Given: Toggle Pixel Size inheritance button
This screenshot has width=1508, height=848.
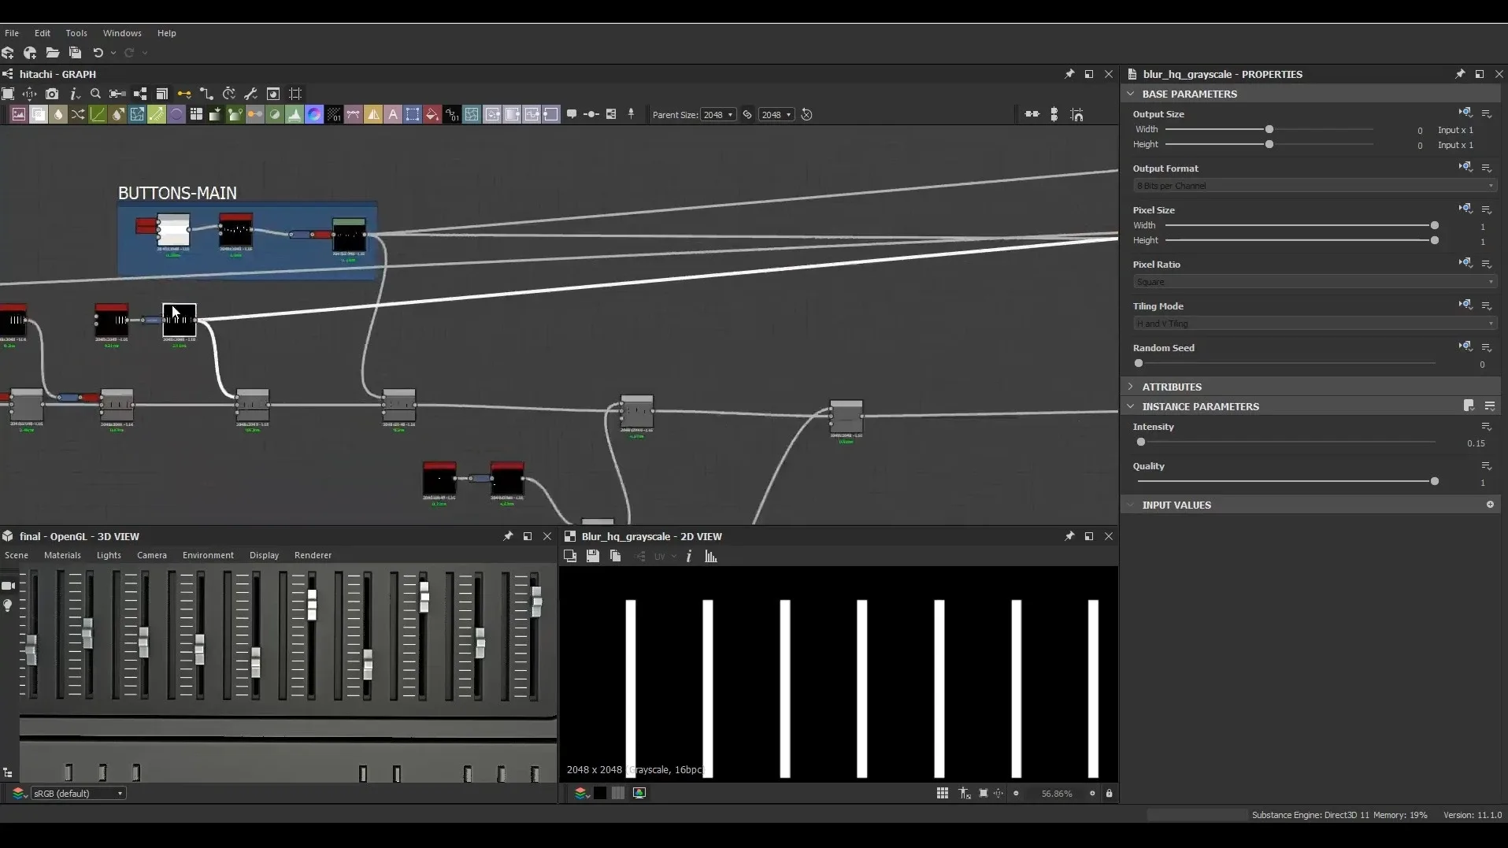Looking at the screenshot, I should 1465,209.
